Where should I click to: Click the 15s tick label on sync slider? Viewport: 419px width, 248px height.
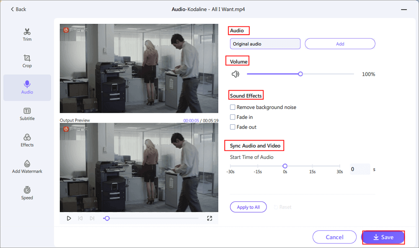[313, 172]
